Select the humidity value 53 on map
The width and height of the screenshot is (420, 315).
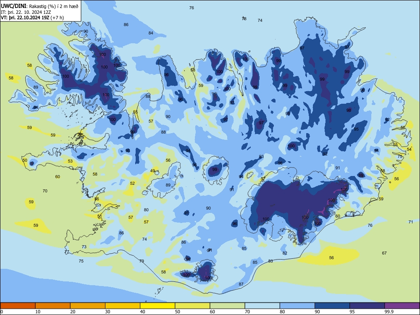pos(70,161)
